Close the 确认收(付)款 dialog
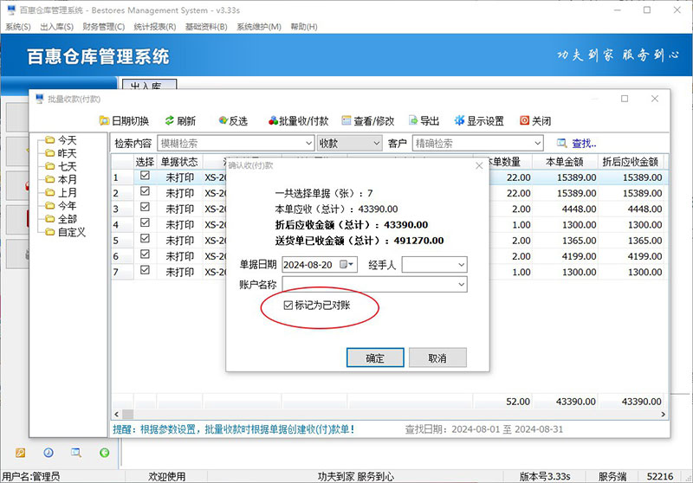693x483 pixels. tap(479, 165)
